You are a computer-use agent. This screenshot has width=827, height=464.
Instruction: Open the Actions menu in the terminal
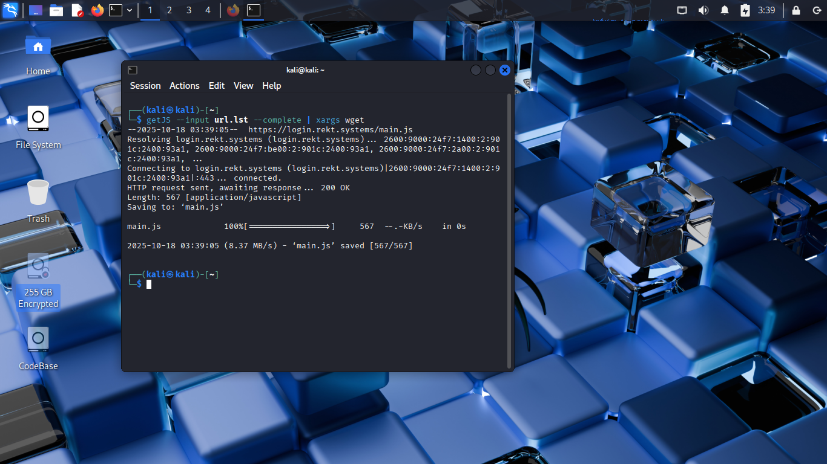(x=184, y=86)
